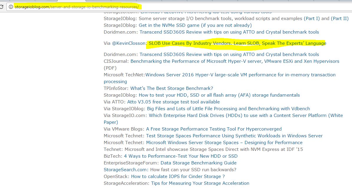Open the site information icon in address bar

[x=11, y=6]
